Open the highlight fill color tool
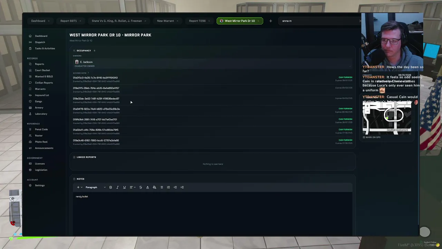Image resolution: width=442 pixels, height=249 pixels. tap(154, 187)
